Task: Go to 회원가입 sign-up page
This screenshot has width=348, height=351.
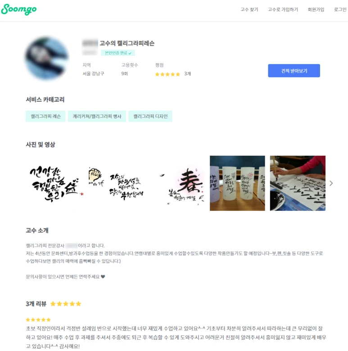Action: point(316,9)
